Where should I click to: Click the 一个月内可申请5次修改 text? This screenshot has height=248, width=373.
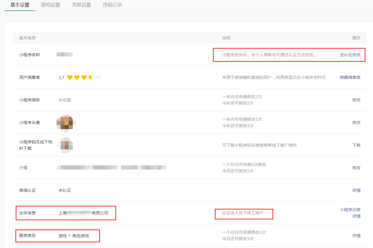tap(244, 164)
